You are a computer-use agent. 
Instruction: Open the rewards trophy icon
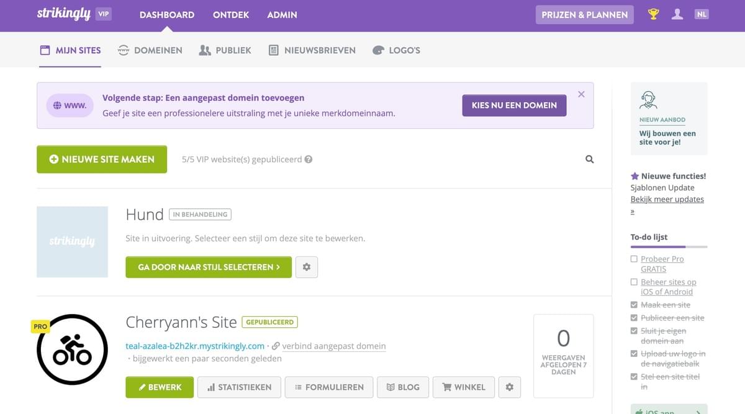[652, 14]
